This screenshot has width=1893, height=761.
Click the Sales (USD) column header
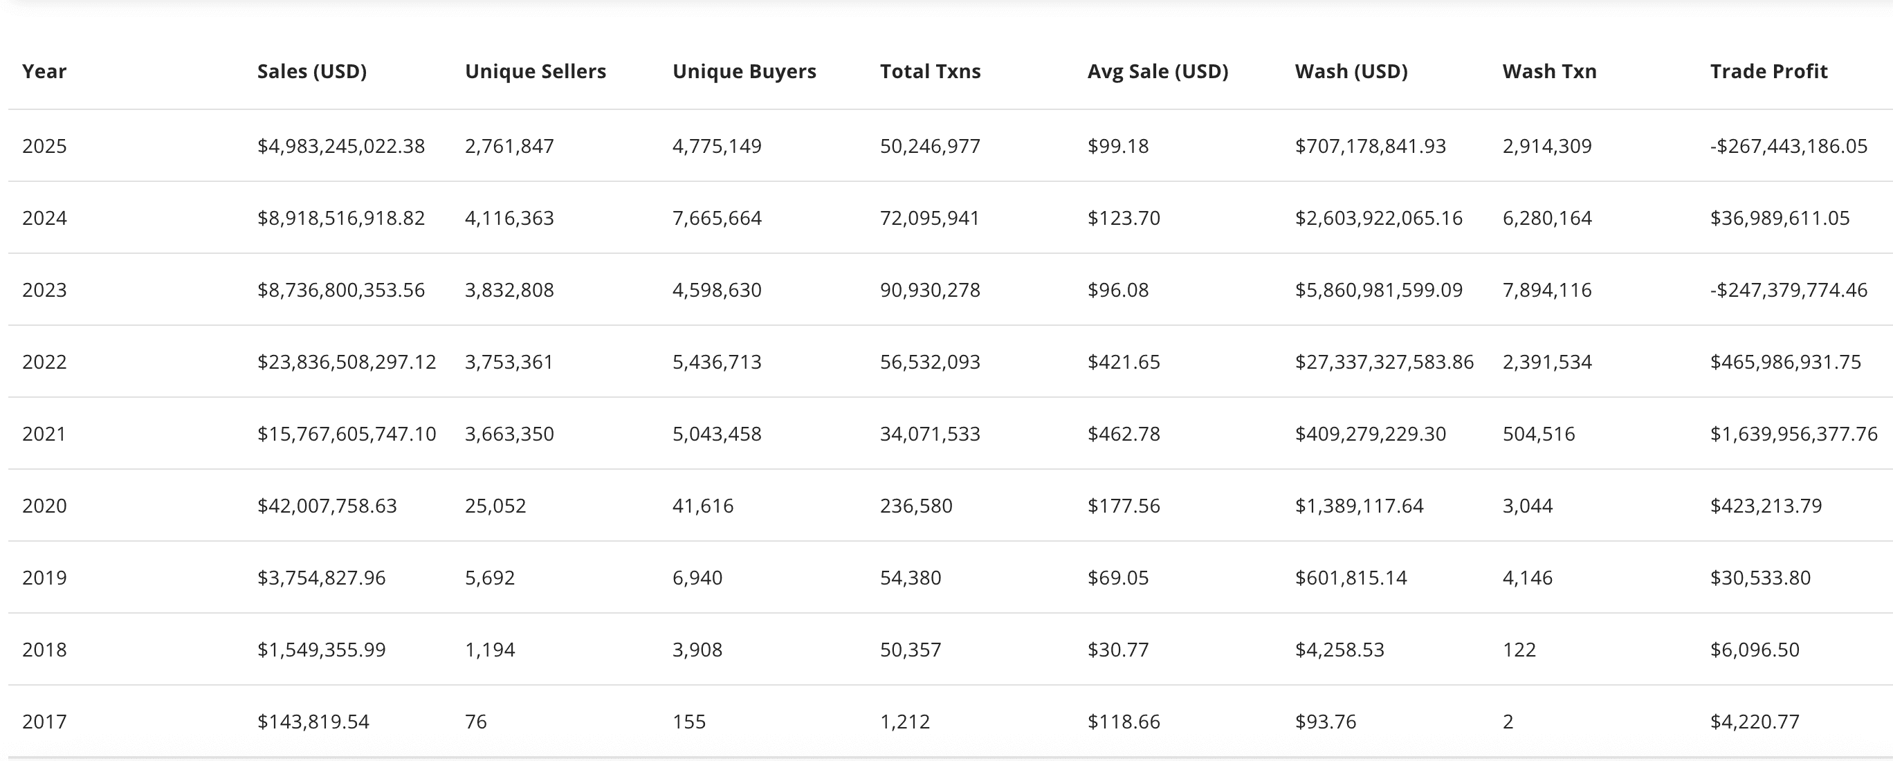[311, 71]
